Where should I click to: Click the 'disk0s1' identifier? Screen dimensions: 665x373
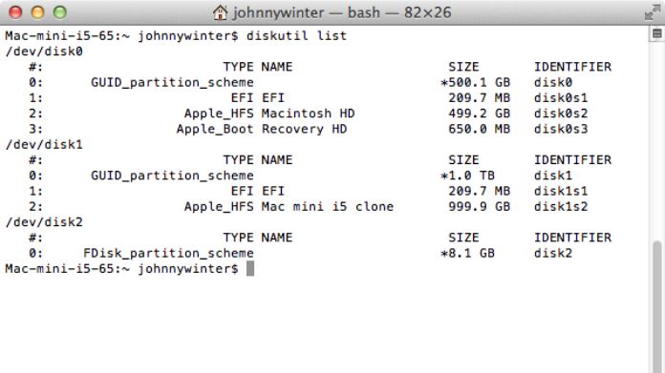click(x=561, y=98)
